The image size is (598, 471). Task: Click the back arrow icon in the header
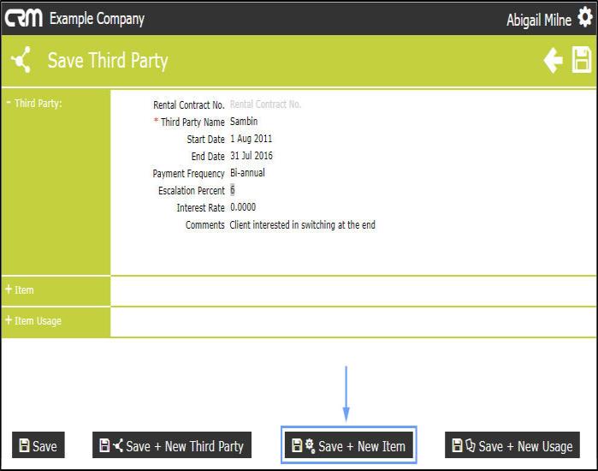pos(553,60)
